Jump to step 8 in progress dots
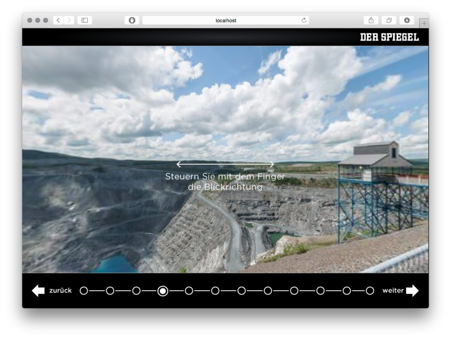The height and width of the screenshot is (340, 451). point(268,291)
